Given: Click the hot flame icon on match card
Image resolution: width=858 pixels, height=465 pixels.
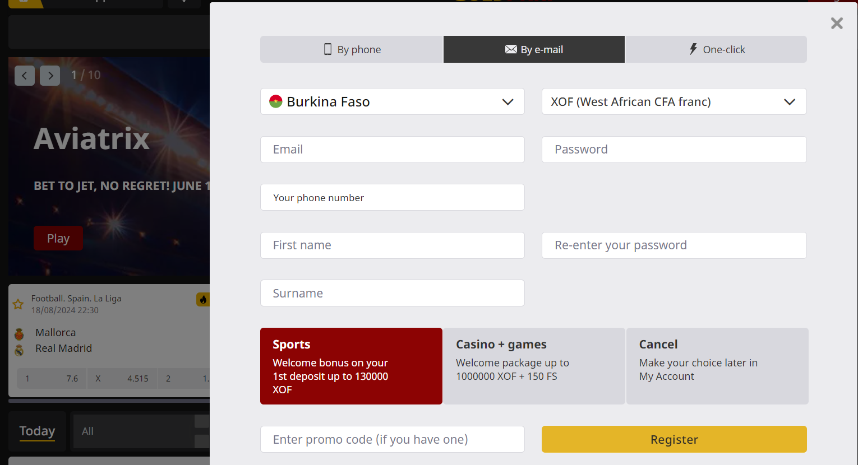Looking at the screenshot, I should tap(202, 300).
